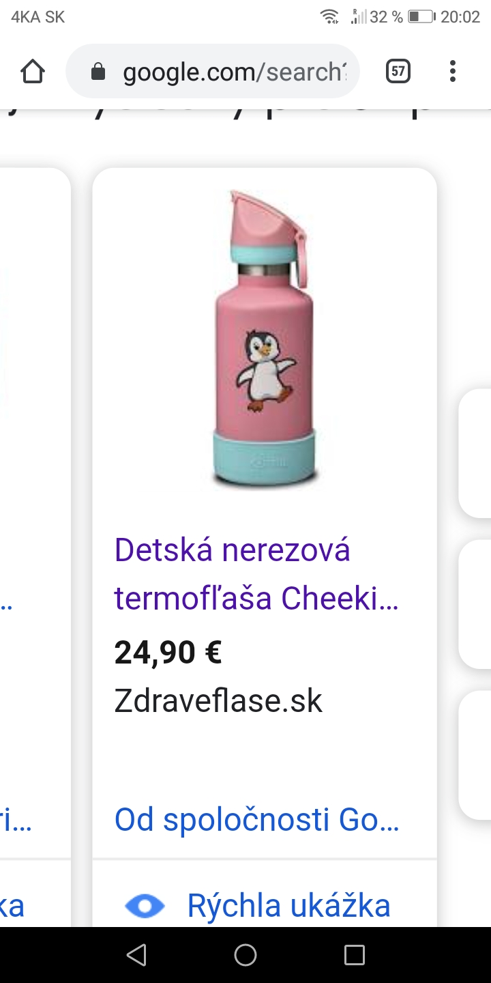Click the Rýchla ukážka text label

coord(289,906)
